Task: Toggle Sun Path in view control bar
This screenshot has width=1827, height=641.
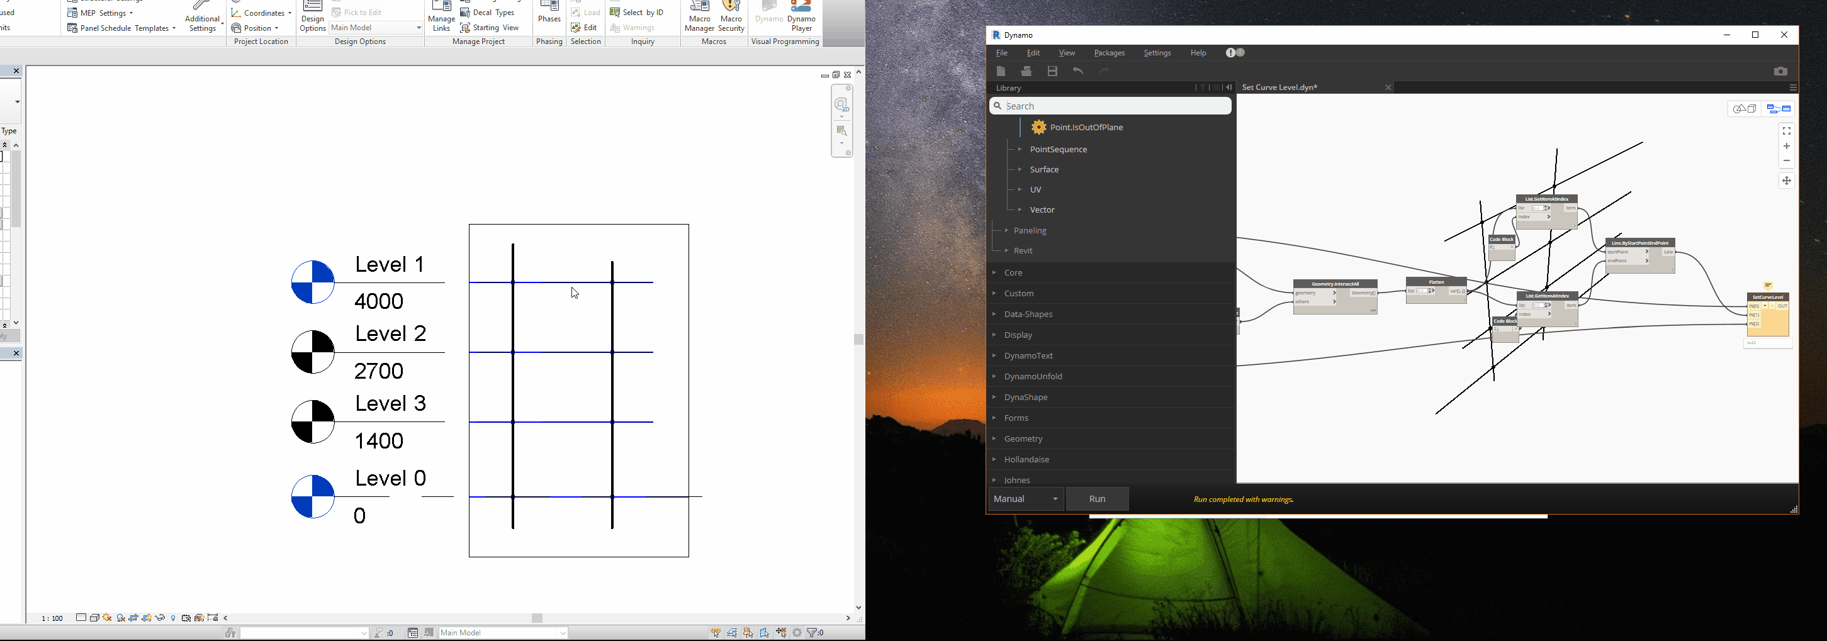Action: point(108,618)
